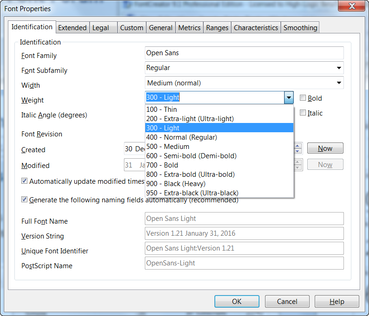Click the Unique Font Identifier field

(x=244, y=248)
